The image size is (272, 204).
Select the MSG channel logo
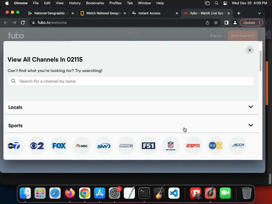[126, 146]
